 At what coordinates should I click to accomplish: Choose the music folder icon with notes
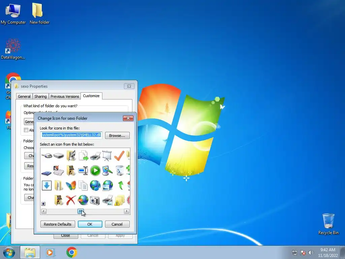[x=71, y=155]
